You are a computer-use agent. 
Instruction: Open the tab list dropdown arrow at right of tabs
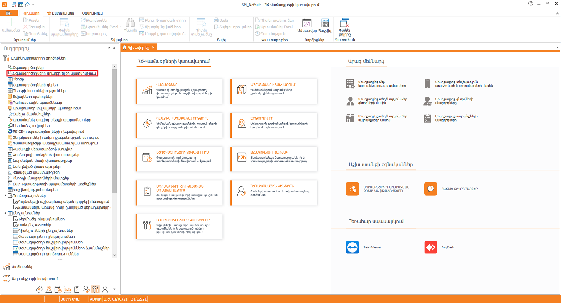pos(557,47)
